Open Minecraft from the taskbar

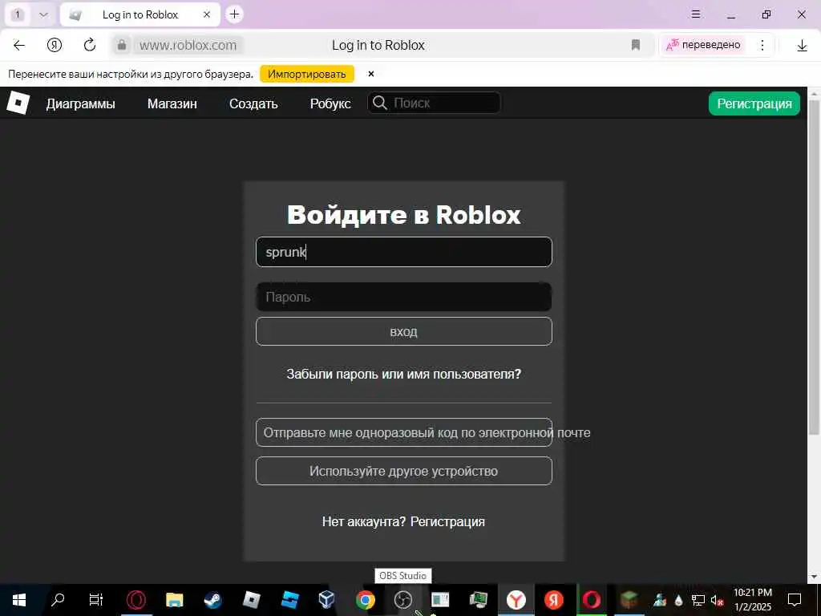tap(629, 600)
